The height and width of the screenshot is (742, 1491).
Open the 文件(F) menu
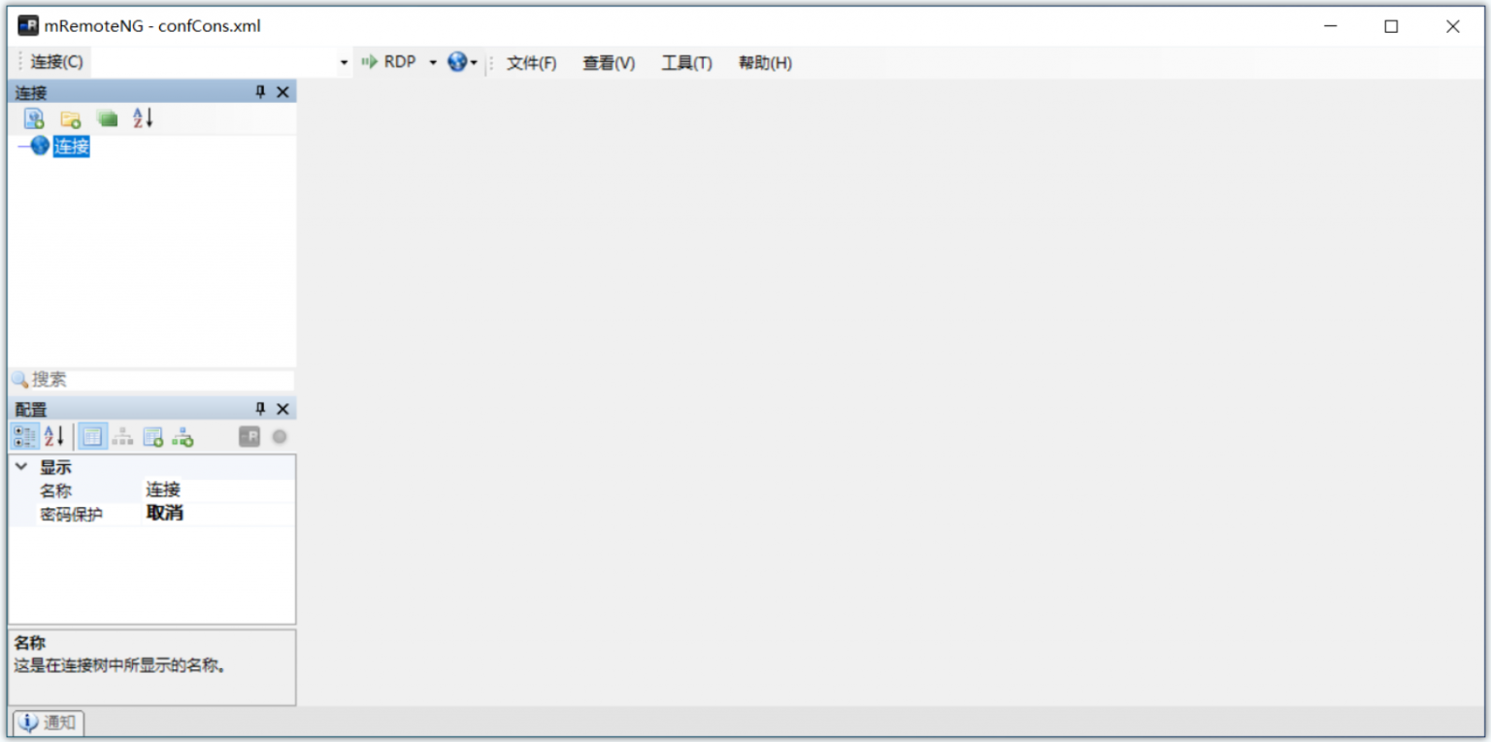(x=530, y=62)
